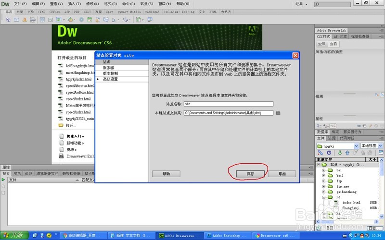Click the 本地站点文件夹 path field

(x=228, y=113)
